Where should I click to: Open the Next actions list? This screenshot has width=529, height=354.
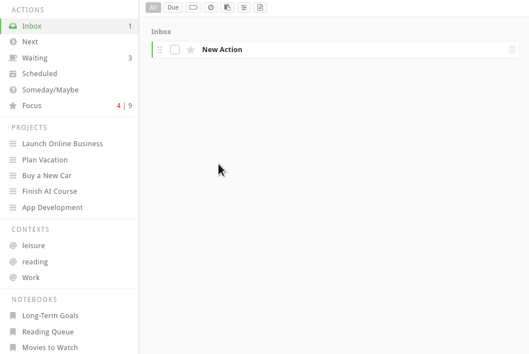click(x=30, y=42)
